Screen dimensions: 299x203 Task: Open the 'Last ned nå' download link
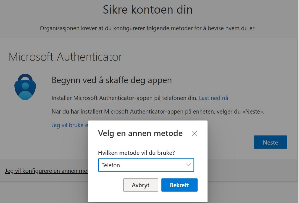214,98
